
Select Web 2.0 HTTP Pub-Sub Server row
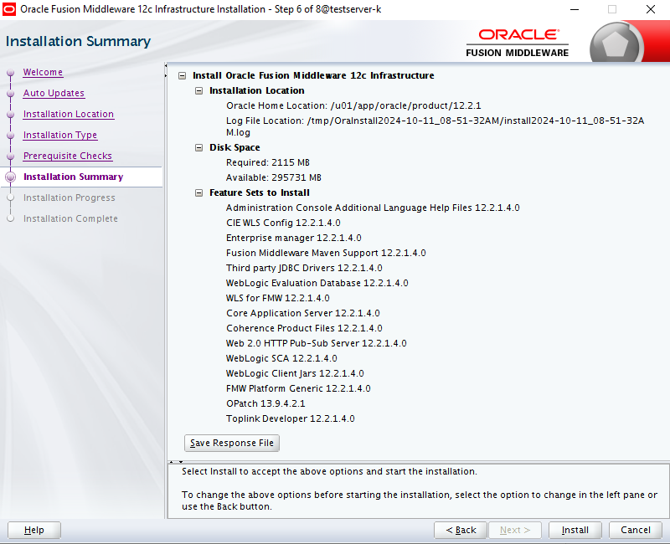(317, 343)
